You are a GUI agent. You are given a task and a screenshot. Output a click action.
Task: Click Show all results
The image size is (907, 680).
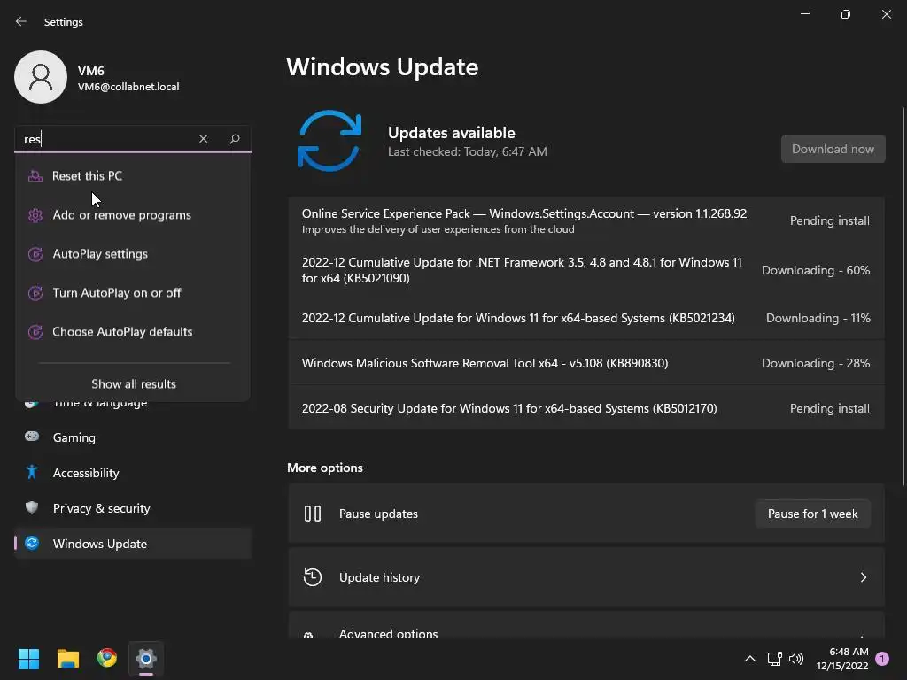click(x=134, y=384)
